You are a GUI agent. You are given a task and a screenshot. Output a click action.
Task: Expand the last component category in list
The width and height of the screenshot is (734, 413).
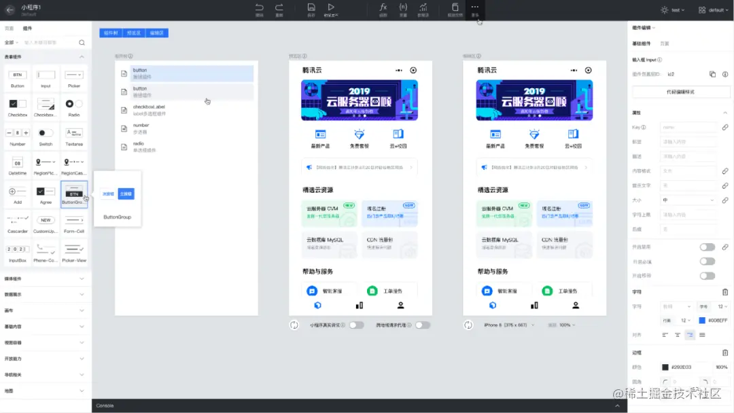pyautogui.click(x=82, y=391)
